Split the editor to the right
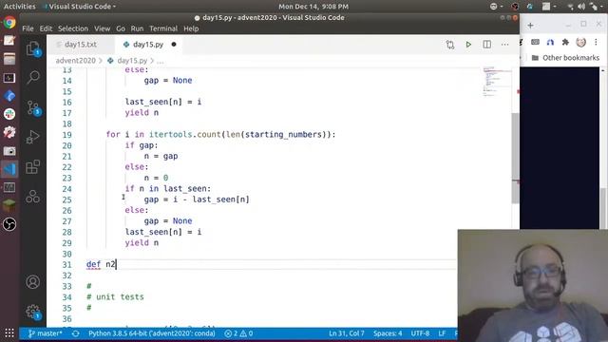The width and height of the screenshot is (608, 342). click(487, 45)
